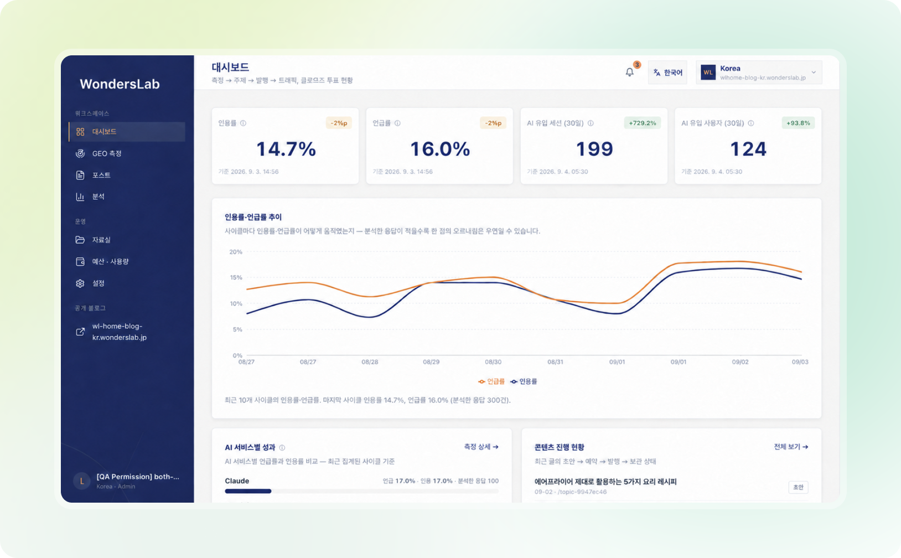The height and width of the screenshot is (558, 901).
Task: Click the -2%p badge on 인용률 card
Action: tap(339, 123)
